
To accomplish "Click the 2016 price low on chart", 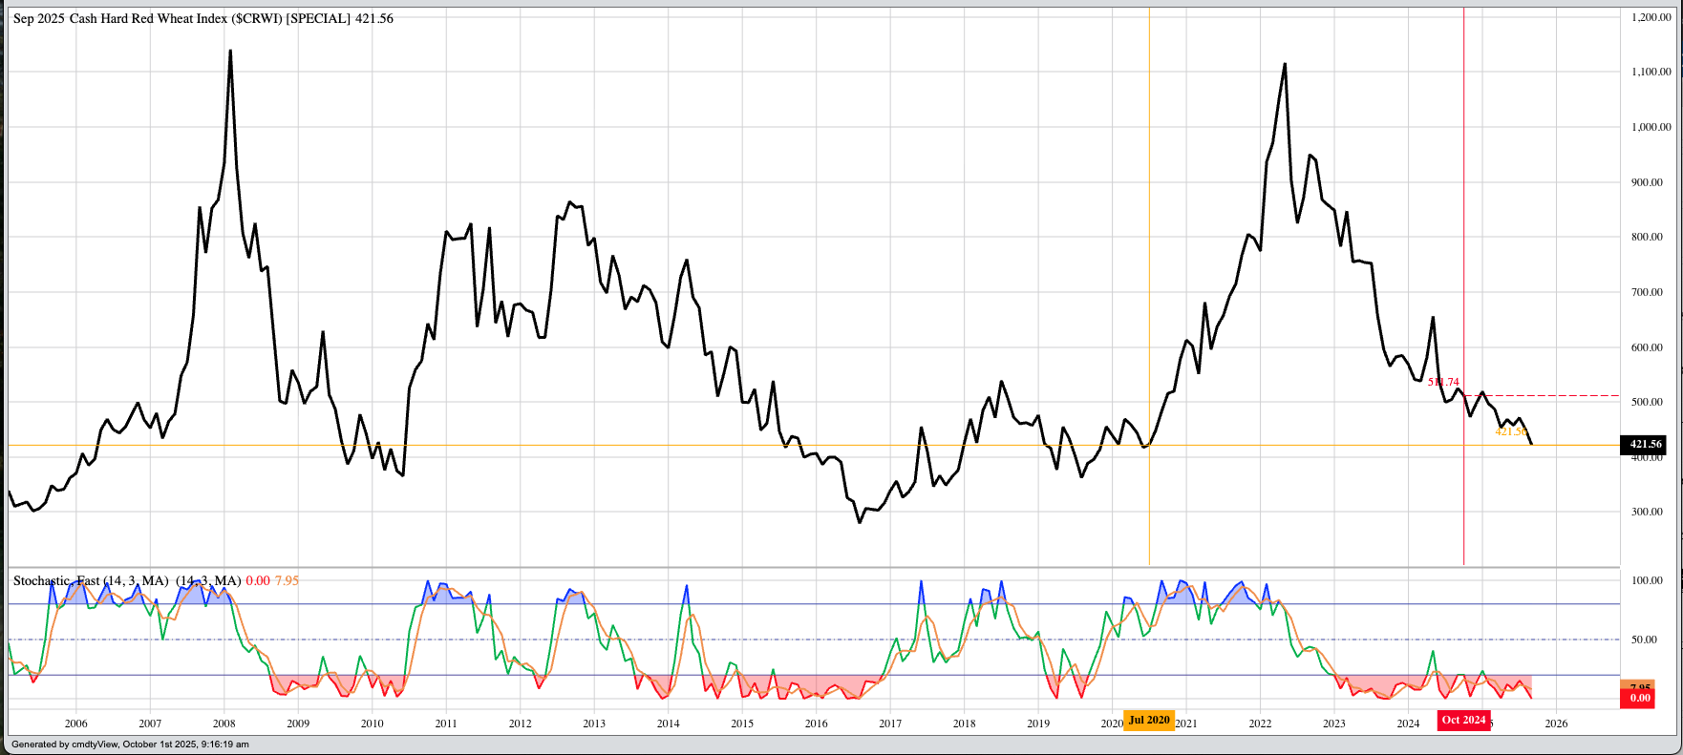I will [860, 522].
